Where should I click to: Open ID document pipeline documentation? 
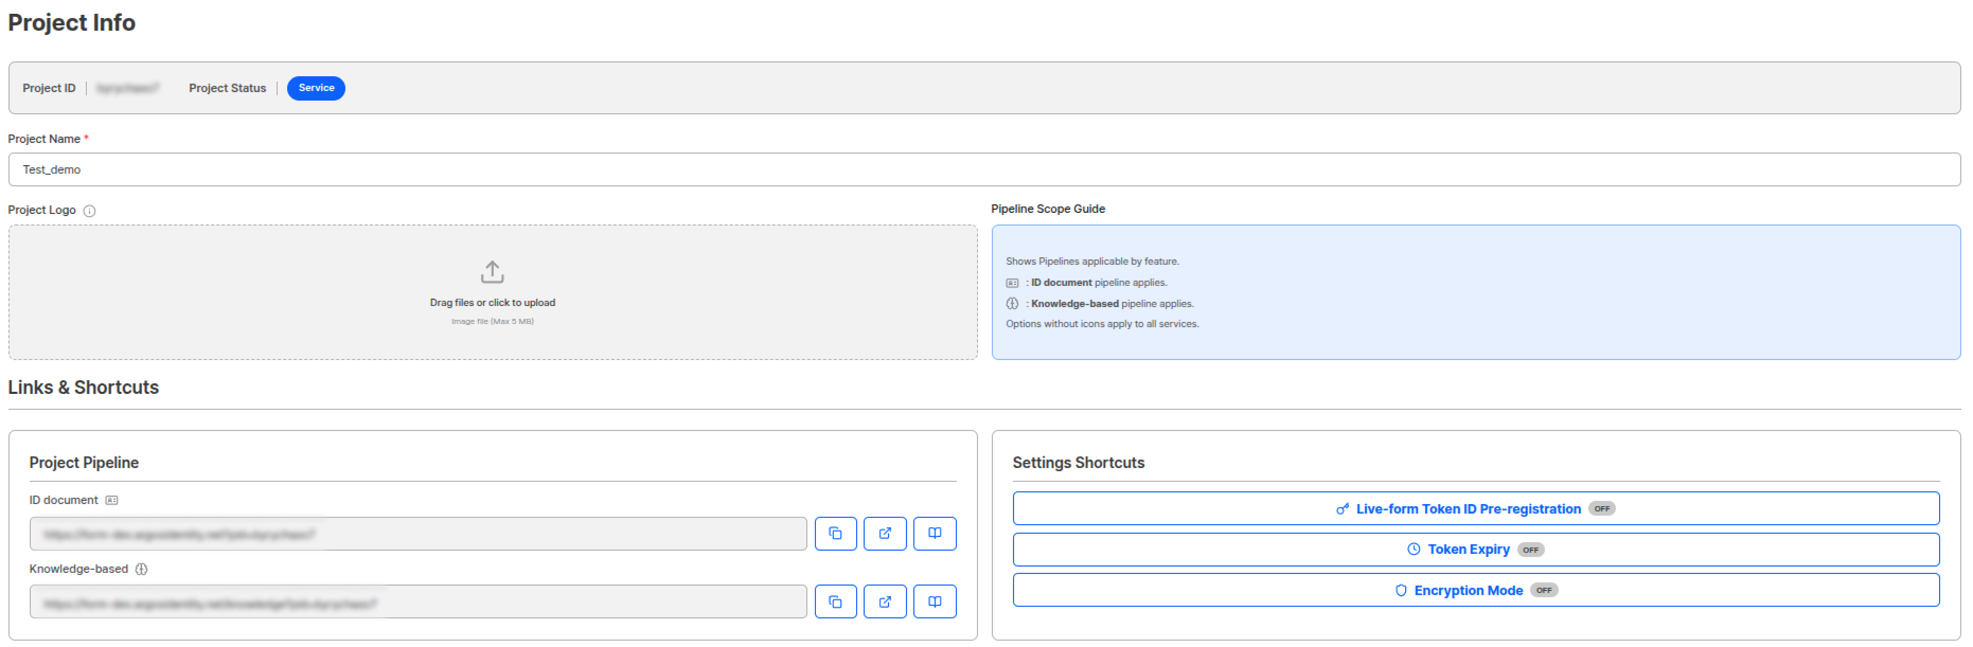pos(935,533)
